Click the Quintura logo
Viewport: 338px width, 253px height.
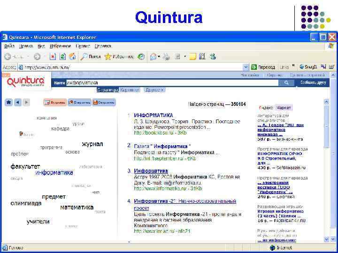point(26,82)
